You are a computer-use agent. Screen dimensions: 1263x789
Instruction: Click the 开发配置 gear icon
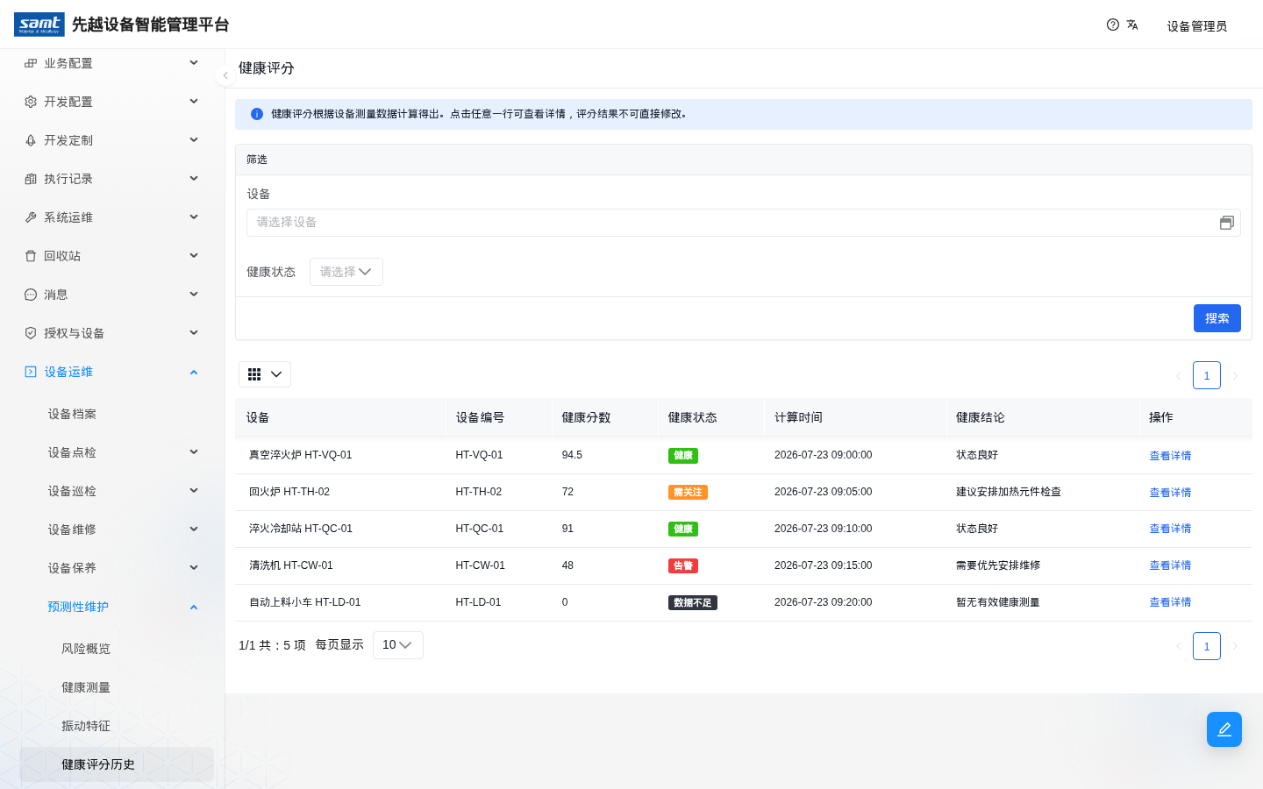pyautogui.click(x=31, y=102)
